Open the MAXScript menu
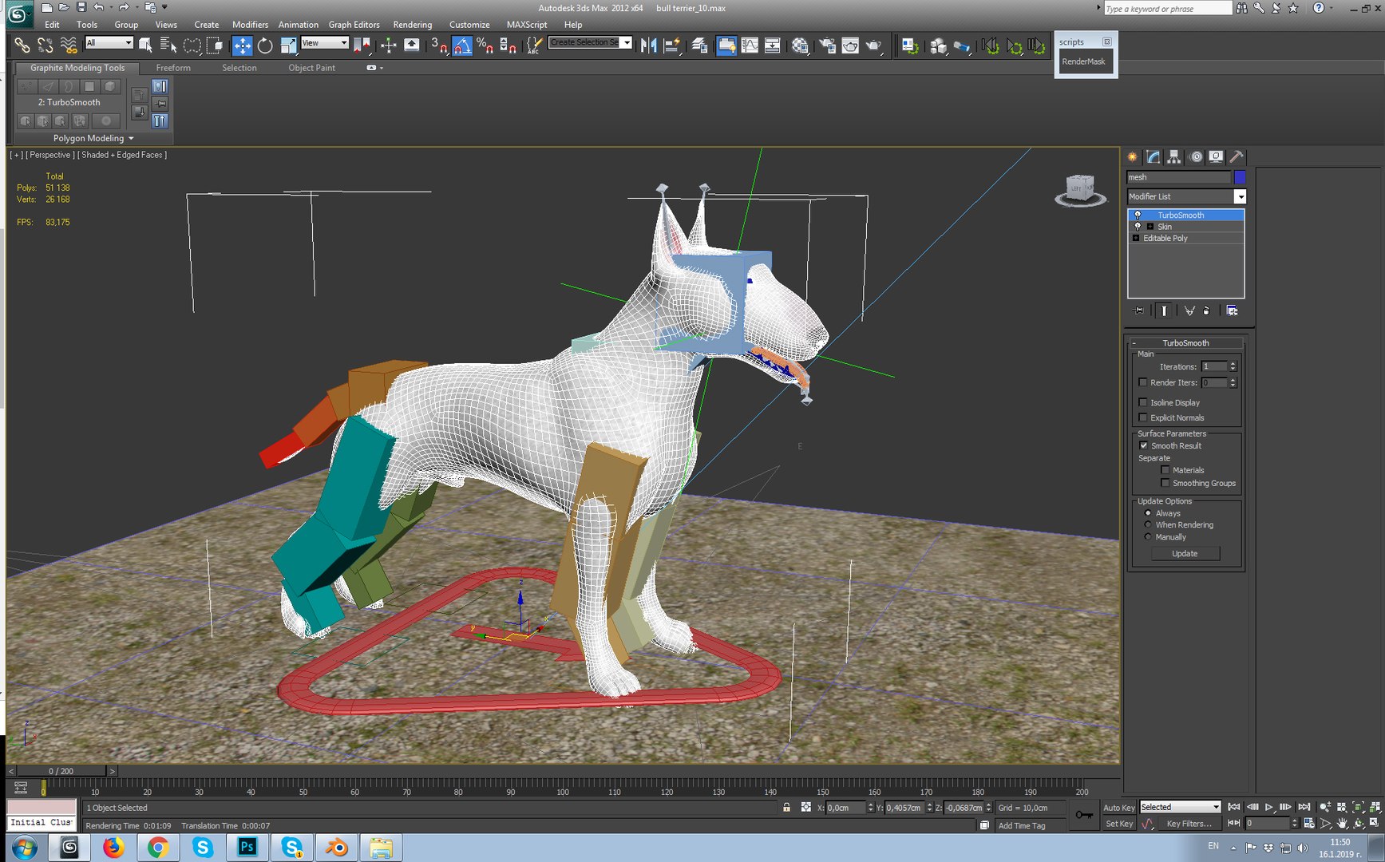This screenshot has width=1385, height=862. (526, 25)
